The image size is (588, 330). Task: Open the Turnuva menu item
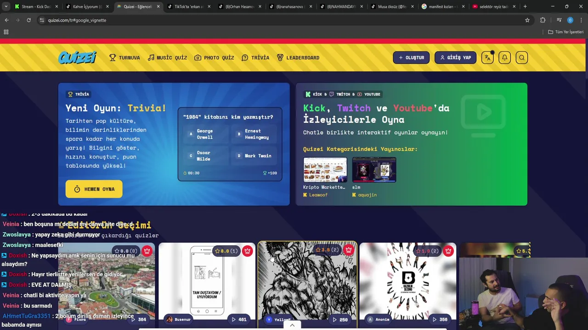(x=124, y=58)
